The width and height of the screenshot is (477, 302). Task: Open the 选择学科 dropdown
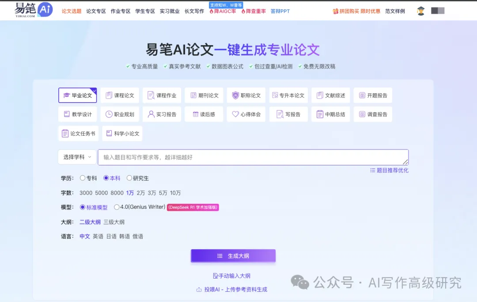77,157
